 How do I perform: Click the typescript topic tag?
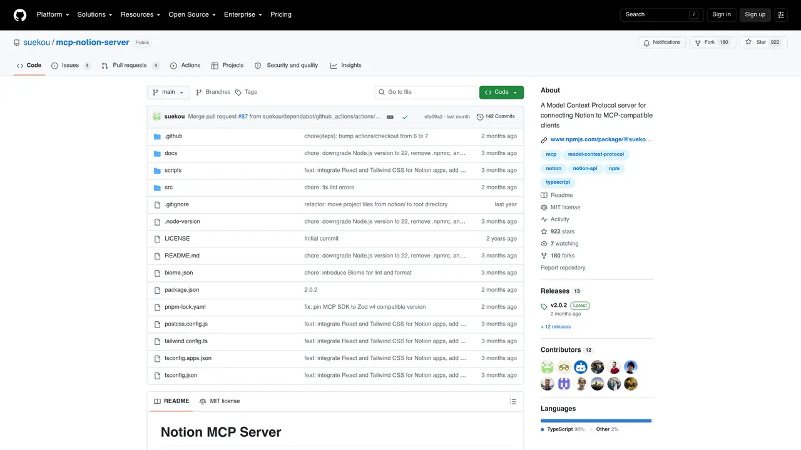[x=558, y=182]
